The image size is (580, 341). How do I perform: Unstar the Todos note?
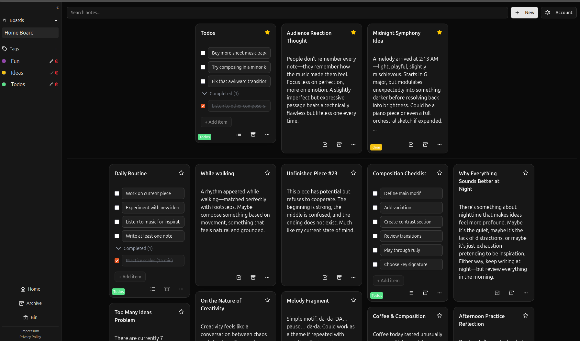[267, 32]
